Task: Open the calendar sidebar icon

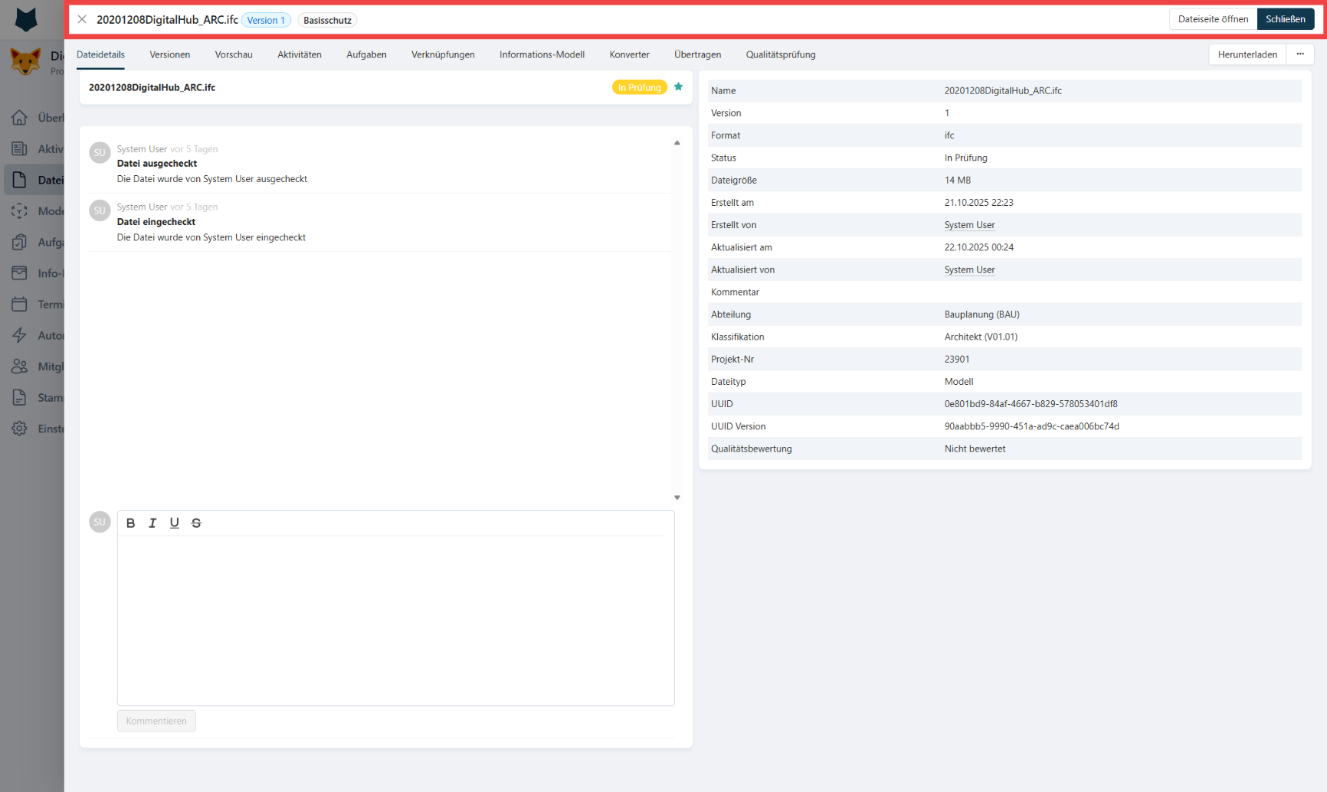Action: 19,304
